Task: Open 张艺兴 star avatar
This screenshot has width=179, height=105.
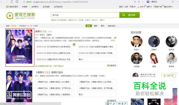Action: click(137, 41)
